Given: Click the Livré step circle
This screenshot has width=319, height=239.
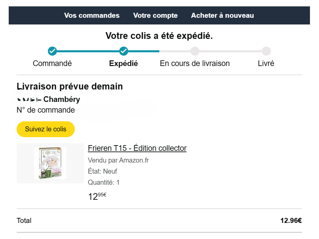Looking at the screenshot, I should pos(266,51).
